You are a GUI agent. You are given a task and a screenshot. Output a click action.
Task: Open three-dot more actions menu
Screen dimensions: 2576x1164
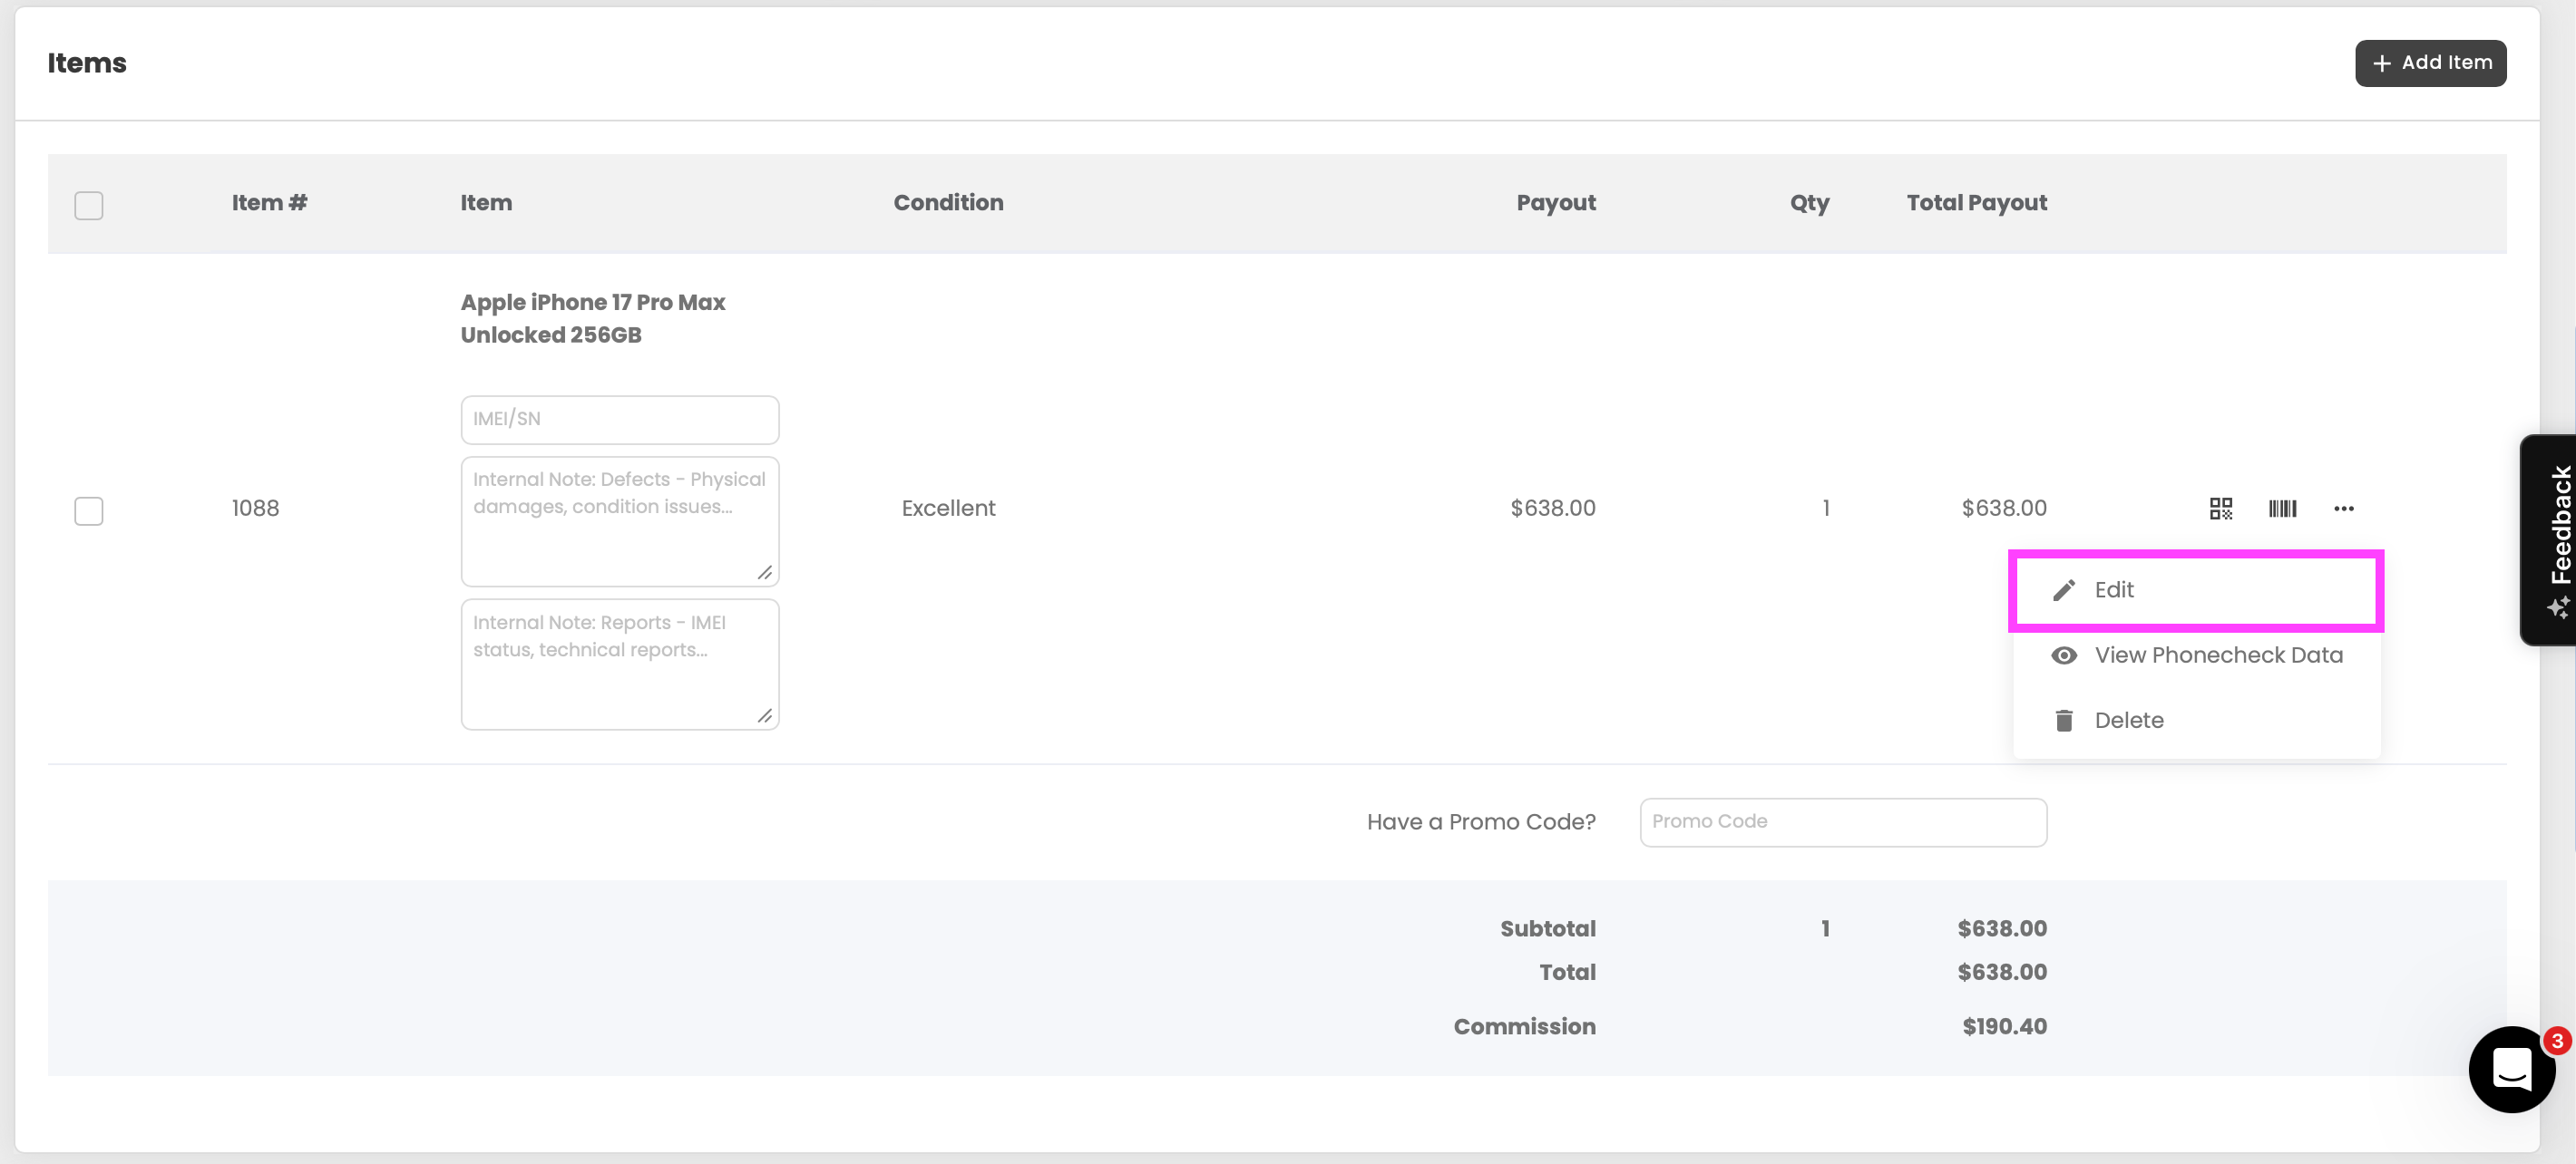pyautogui.click(x=2343, y=509)
